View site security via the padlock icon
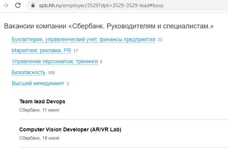This screenshot has height=151, width=228. point(33,5)
